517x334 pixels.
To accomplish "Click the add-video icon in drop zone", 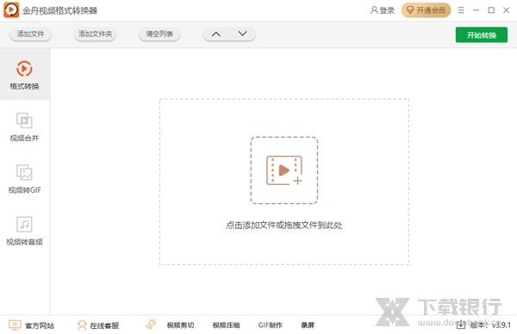I will [x=284, y=170].
